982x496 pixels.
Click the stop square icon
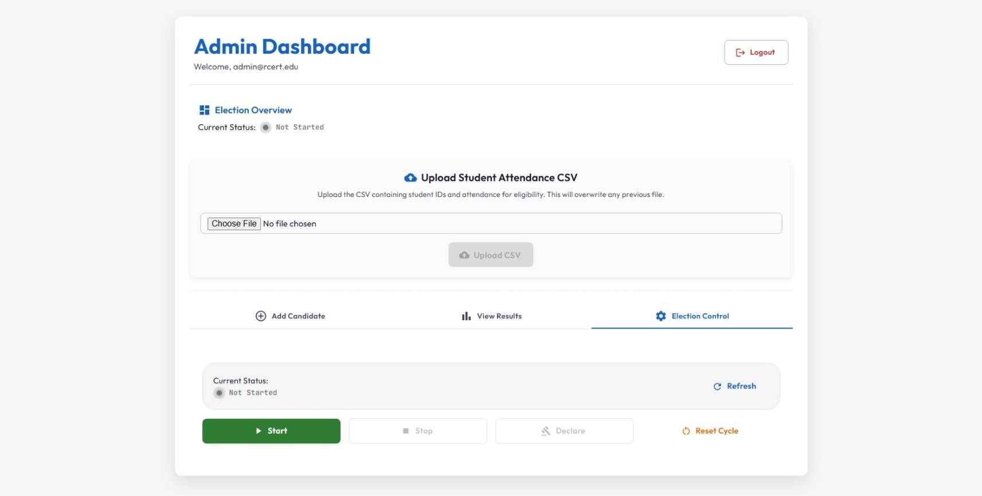(x=406, y=431)
